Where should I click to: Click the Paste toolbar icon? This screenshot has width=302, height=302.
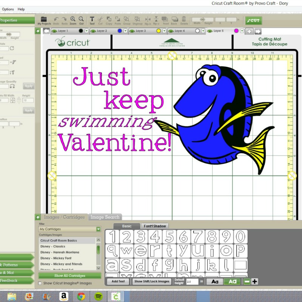click(118, 21)
